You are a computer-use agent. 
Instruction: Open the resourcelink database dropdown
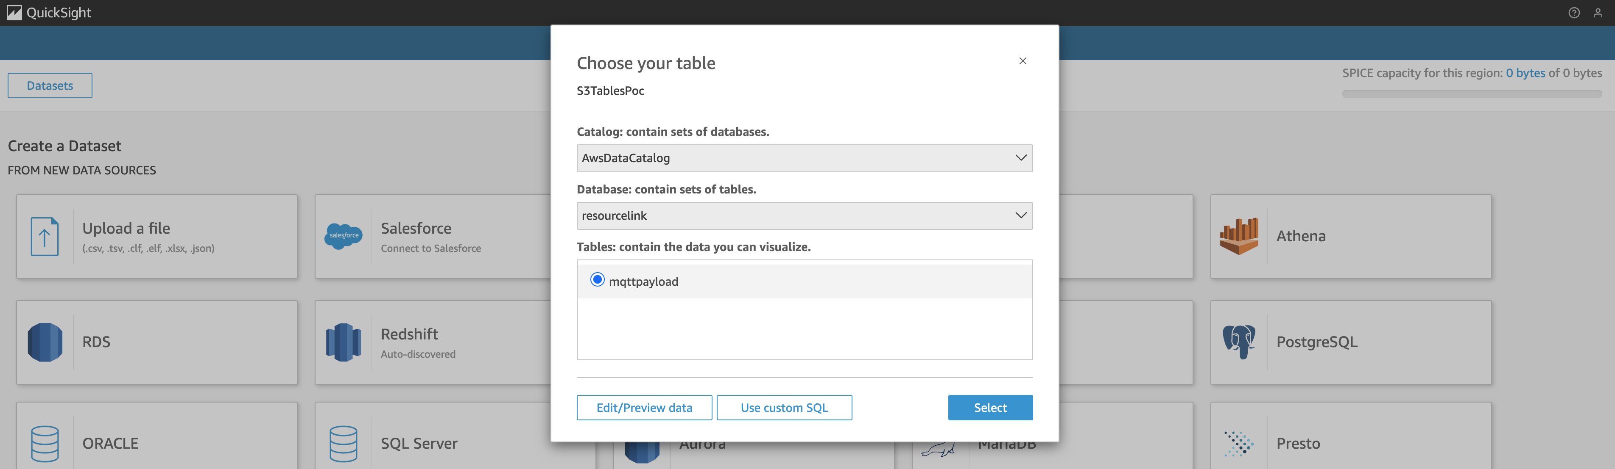[805, 216]
